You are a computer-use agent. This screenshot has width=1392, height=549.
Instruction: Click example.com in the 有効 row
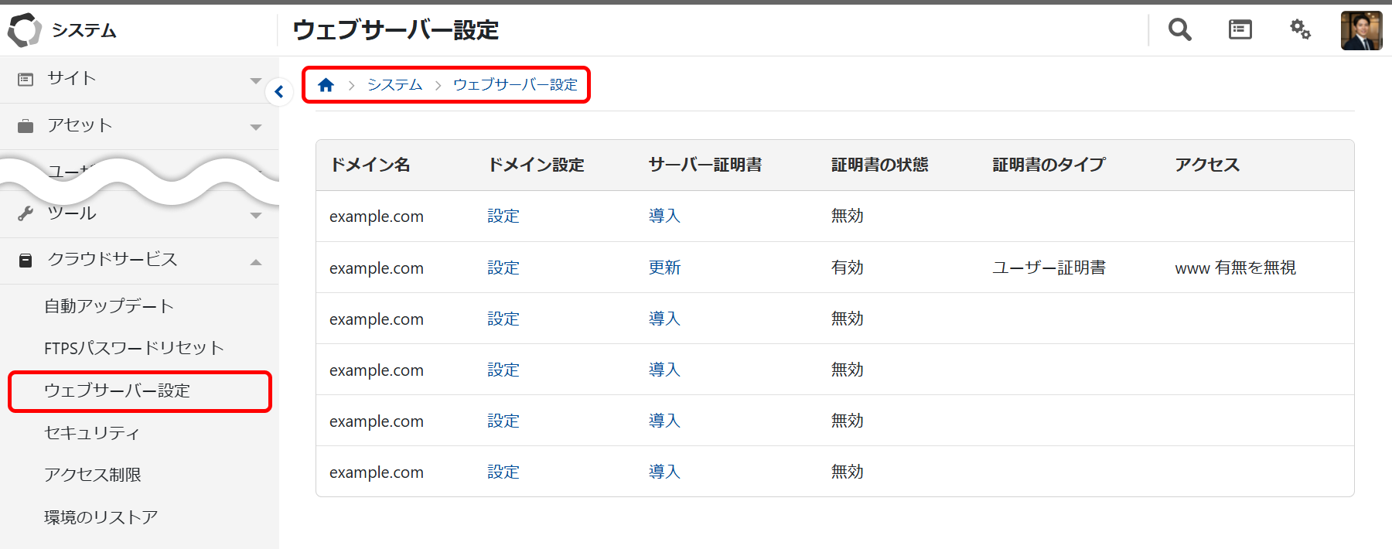click(x=377, y=268)
